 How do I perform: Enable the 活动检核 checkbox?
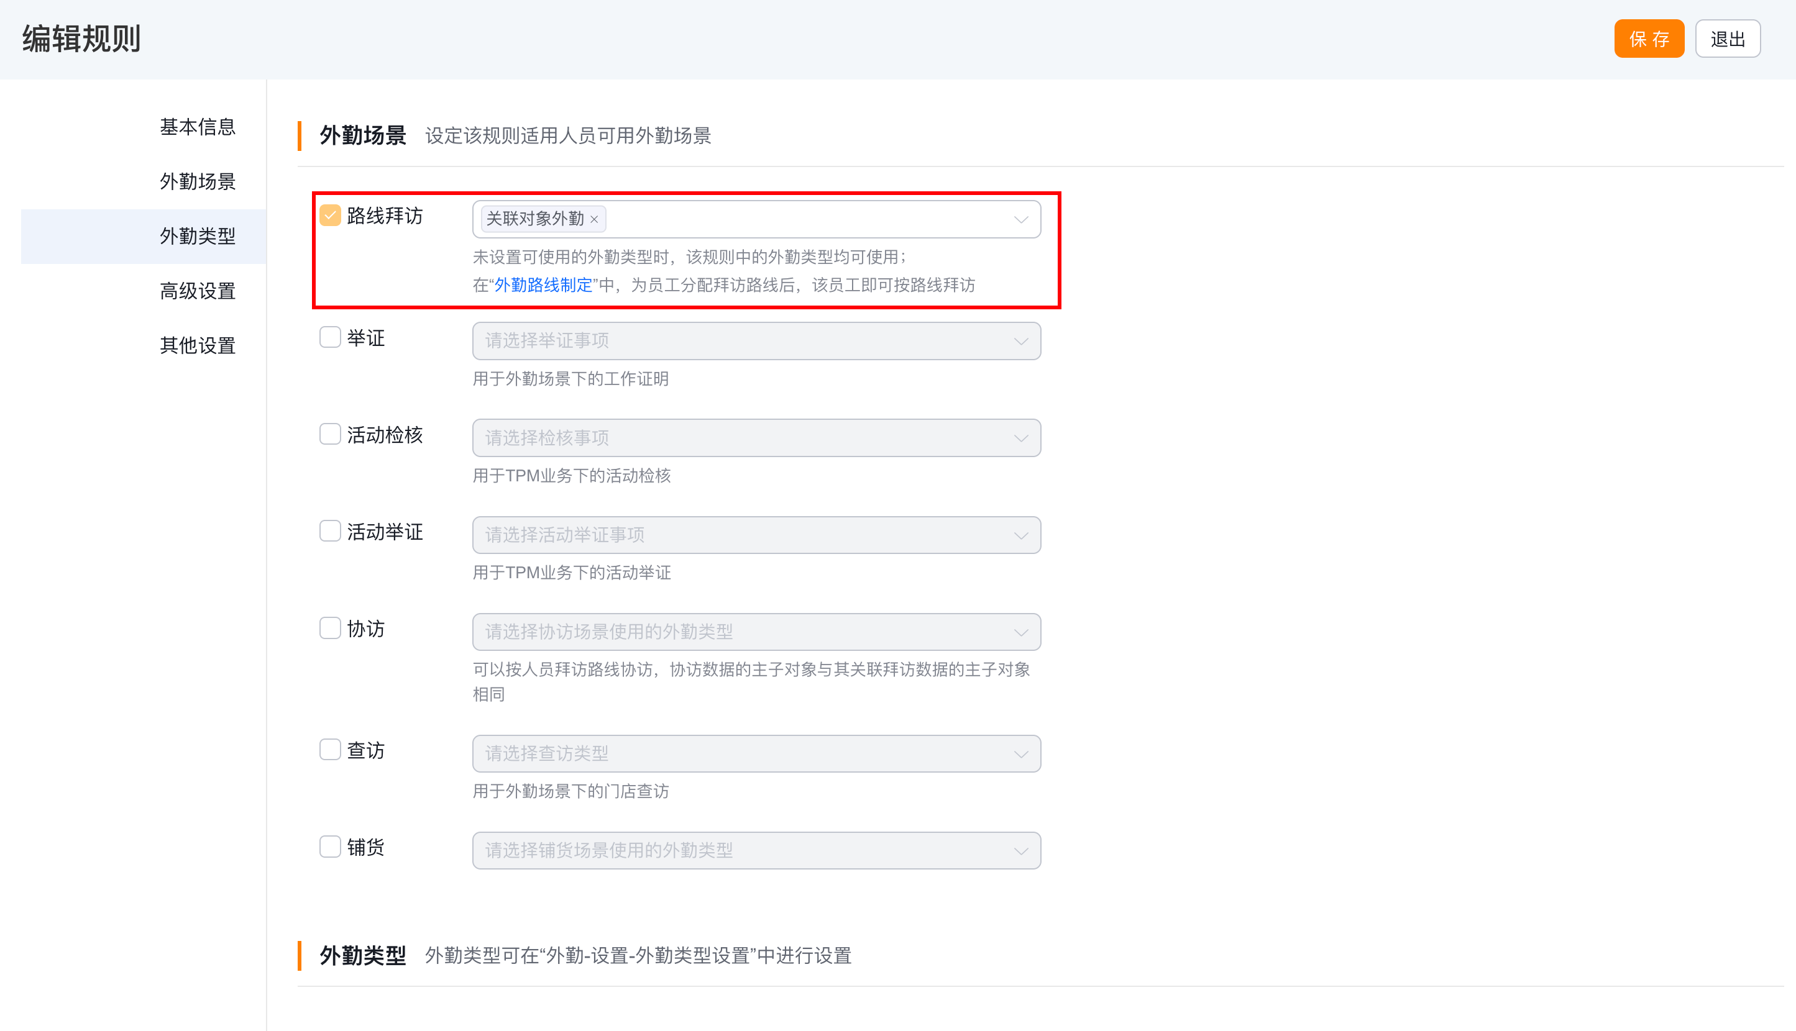coord(330,434)
